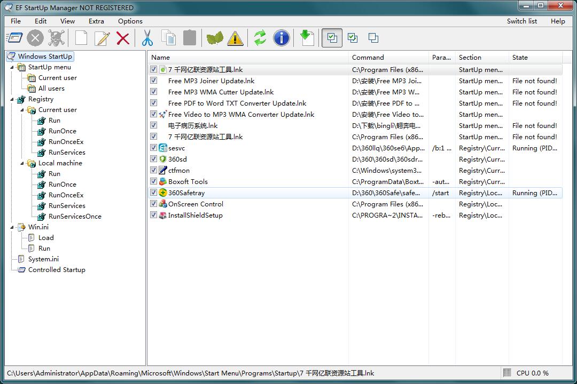Click Switch list in the menu bar
This screenshot has width=577, height=384.
[522, 21]
